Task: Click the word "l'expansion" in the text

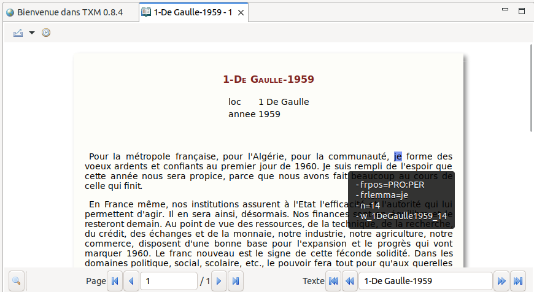Action: tap(322, 244)
